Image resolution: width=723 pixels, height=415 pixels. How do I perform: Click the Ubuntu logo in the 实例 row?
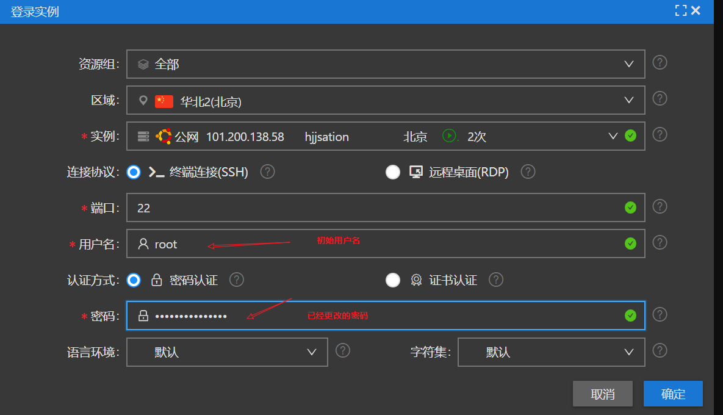pos(164,136)
